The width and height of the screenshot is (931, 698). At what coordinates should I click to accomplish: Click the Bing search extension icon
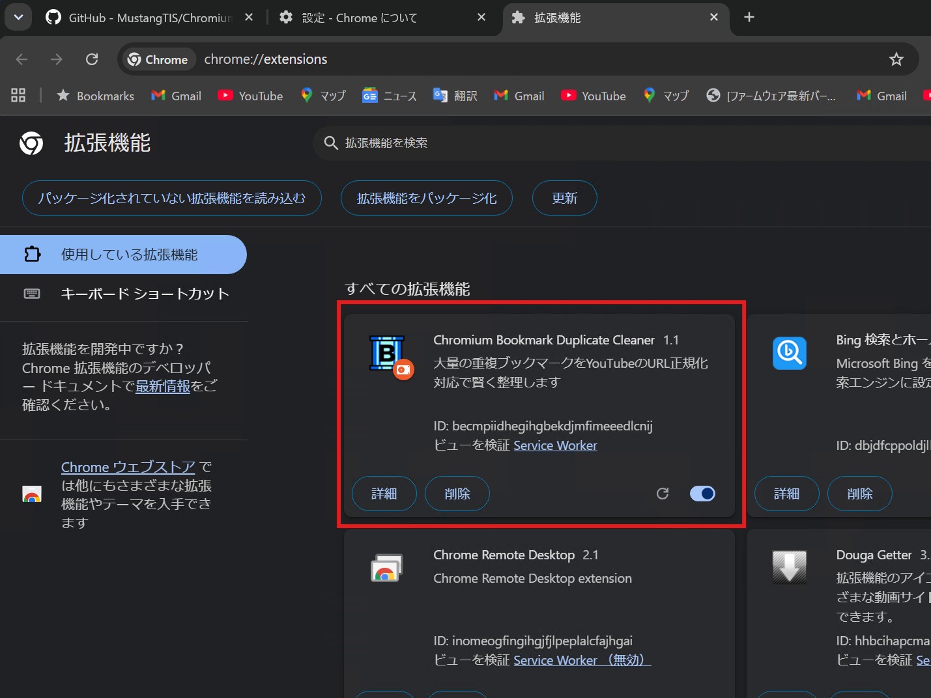click(790, 353)
